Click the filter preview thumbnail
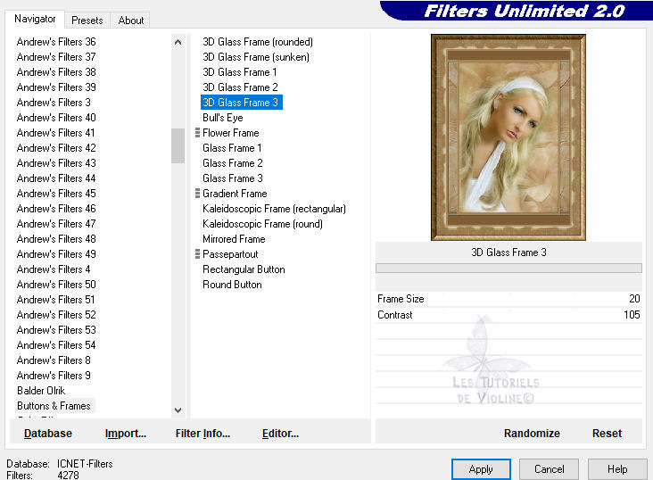Screen dimensions: 653x480 (508, 137)
